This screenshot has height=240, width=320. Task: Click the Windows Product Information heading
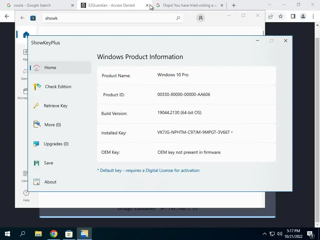point(140,57)
